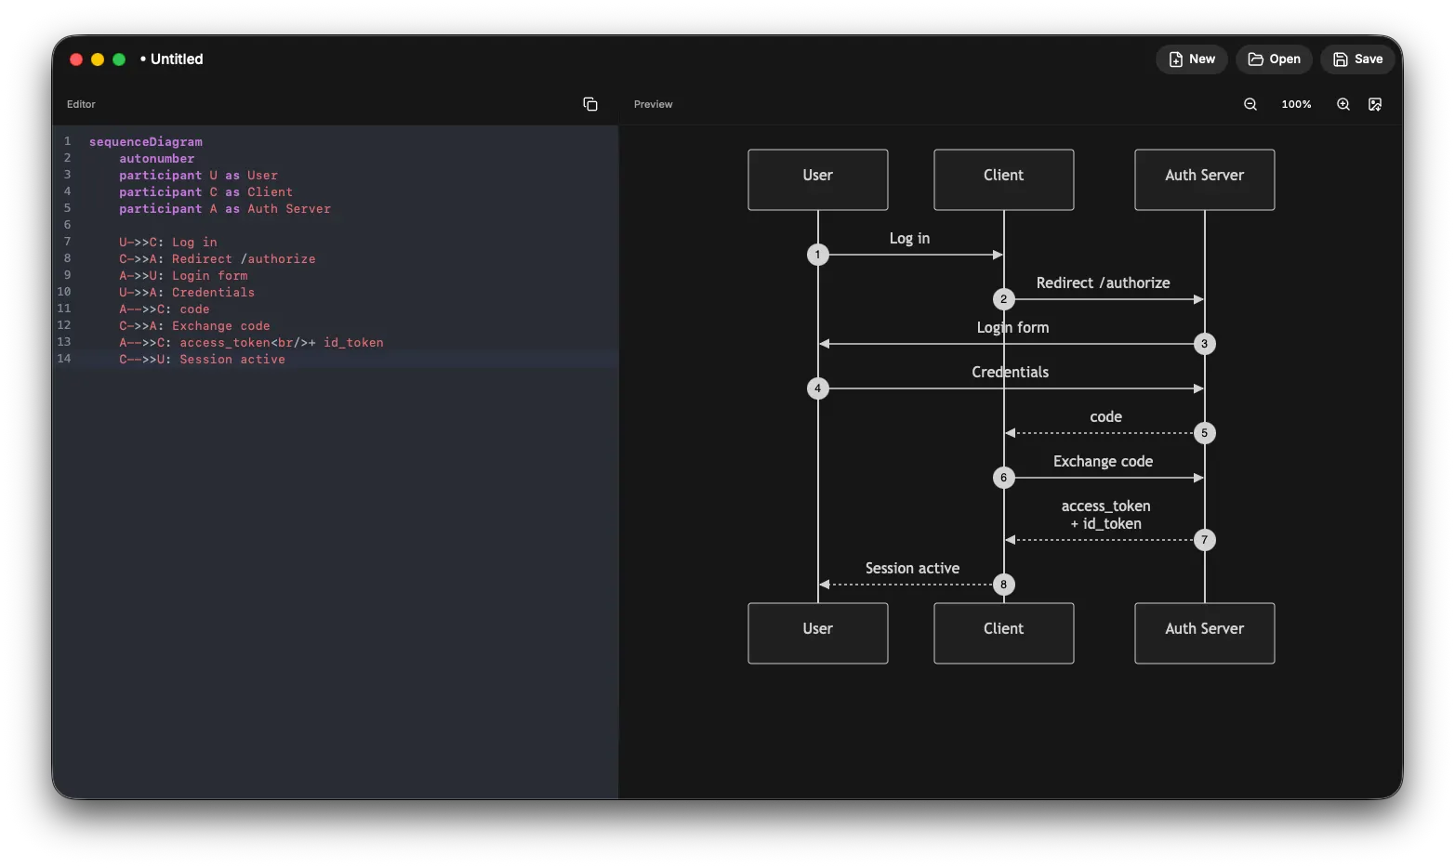Click the 100% zoom level indicator
1455x868 pixels.
1296,104
